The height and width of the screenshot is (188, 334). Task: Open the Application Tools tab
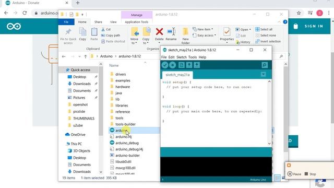[x=137, y=22]
